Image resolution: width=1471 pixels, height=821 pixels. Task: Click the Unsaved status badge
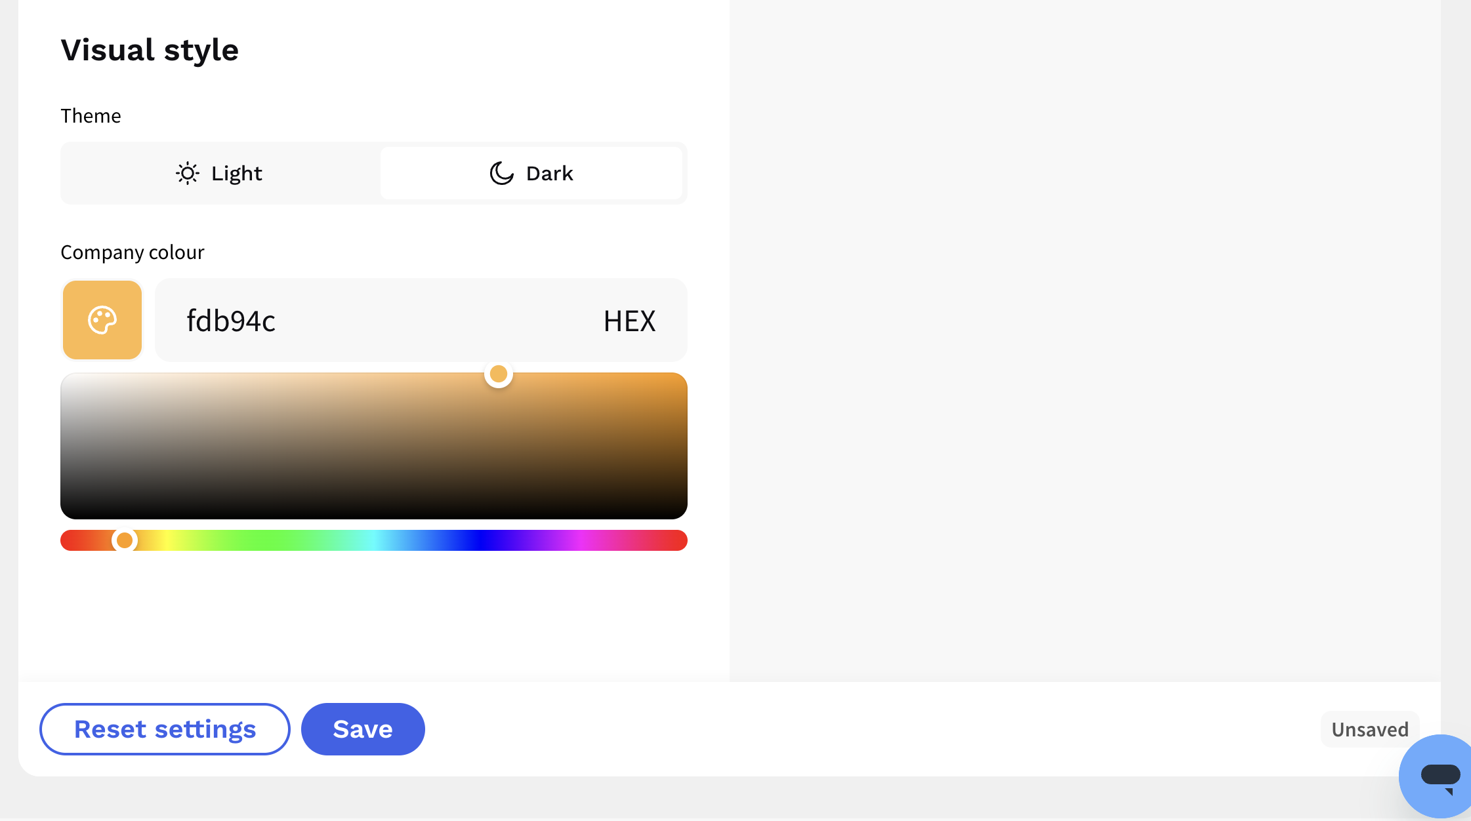click(1370, 729)
